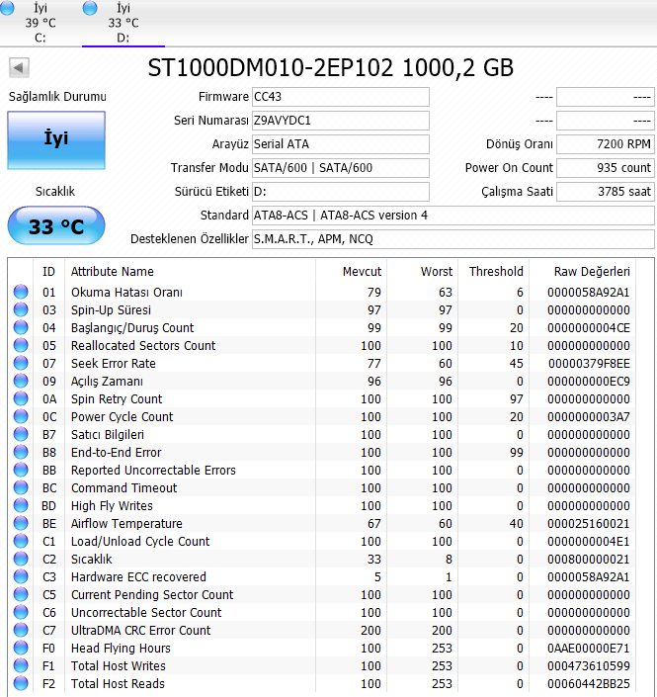Click the Arayüz field Serial ATA

click(341, 144)
